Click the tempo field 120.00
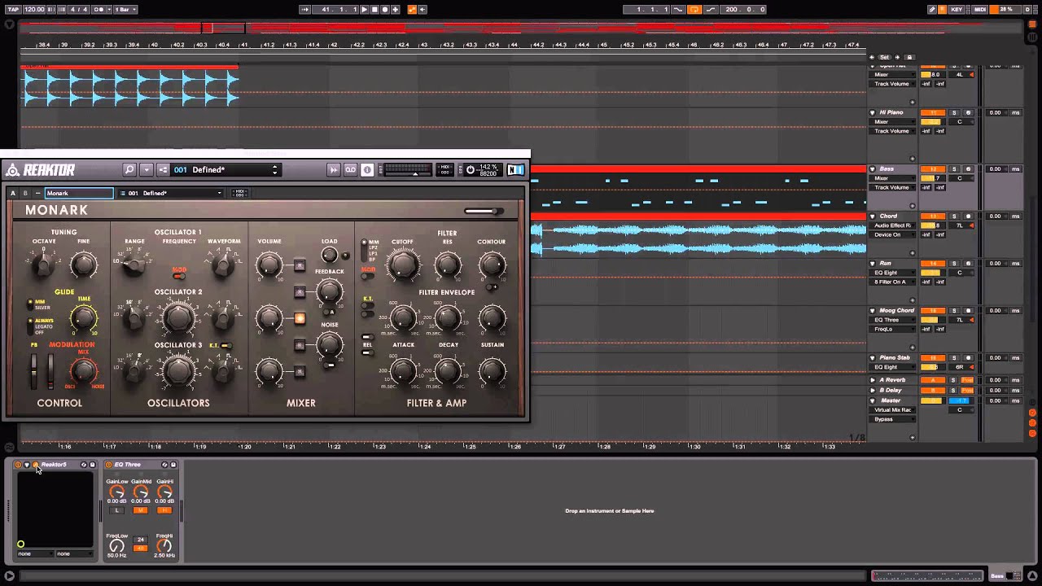The height and width of the screenshot is (586, 1042). [x=34, y=10]
